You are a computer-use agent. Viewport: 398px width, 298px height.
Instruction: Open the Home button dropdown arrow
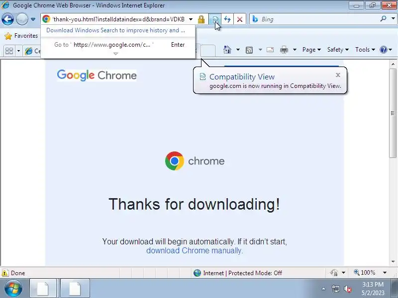click(x=238, y=50)
